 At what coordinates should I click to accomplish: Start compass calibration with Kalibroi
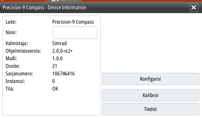click(150, 95)
